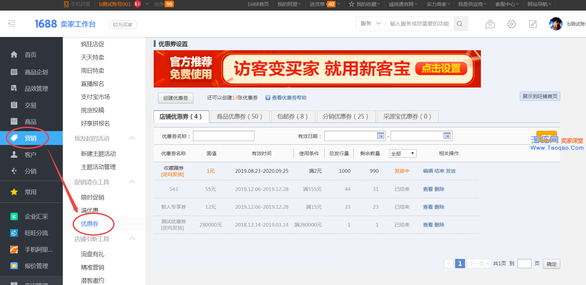Click the 确定 pagination button

tap(551, 264)
